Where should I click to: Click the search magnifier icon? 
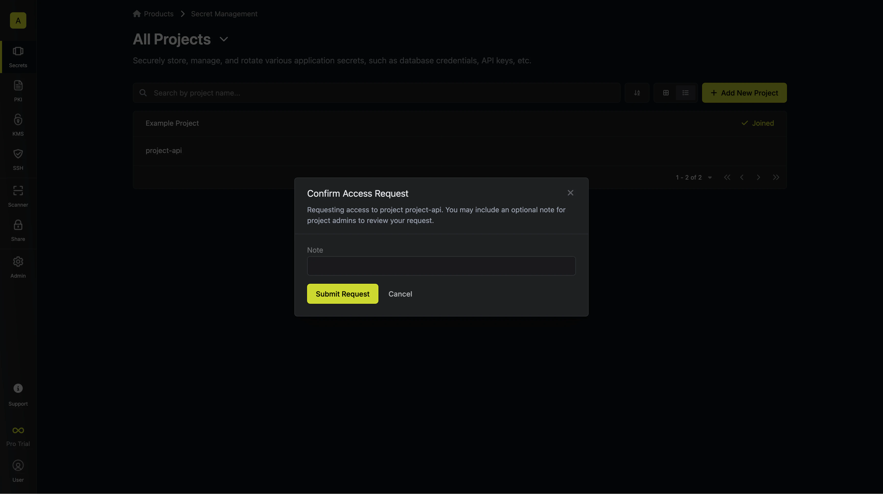(x=143, y=93)
